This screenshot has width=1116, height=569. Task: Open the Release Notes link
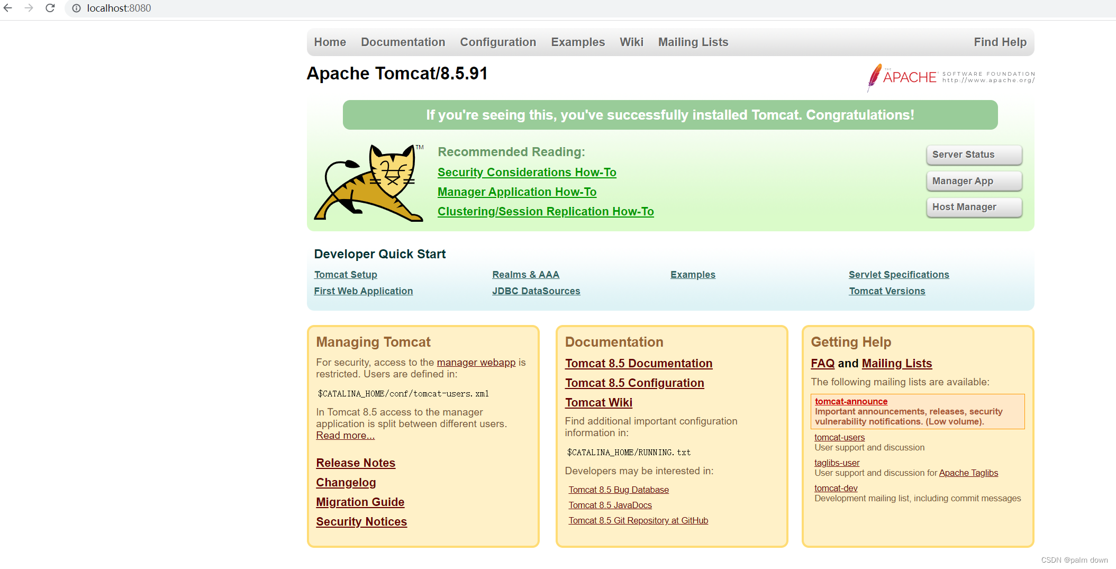pos(356,463)
